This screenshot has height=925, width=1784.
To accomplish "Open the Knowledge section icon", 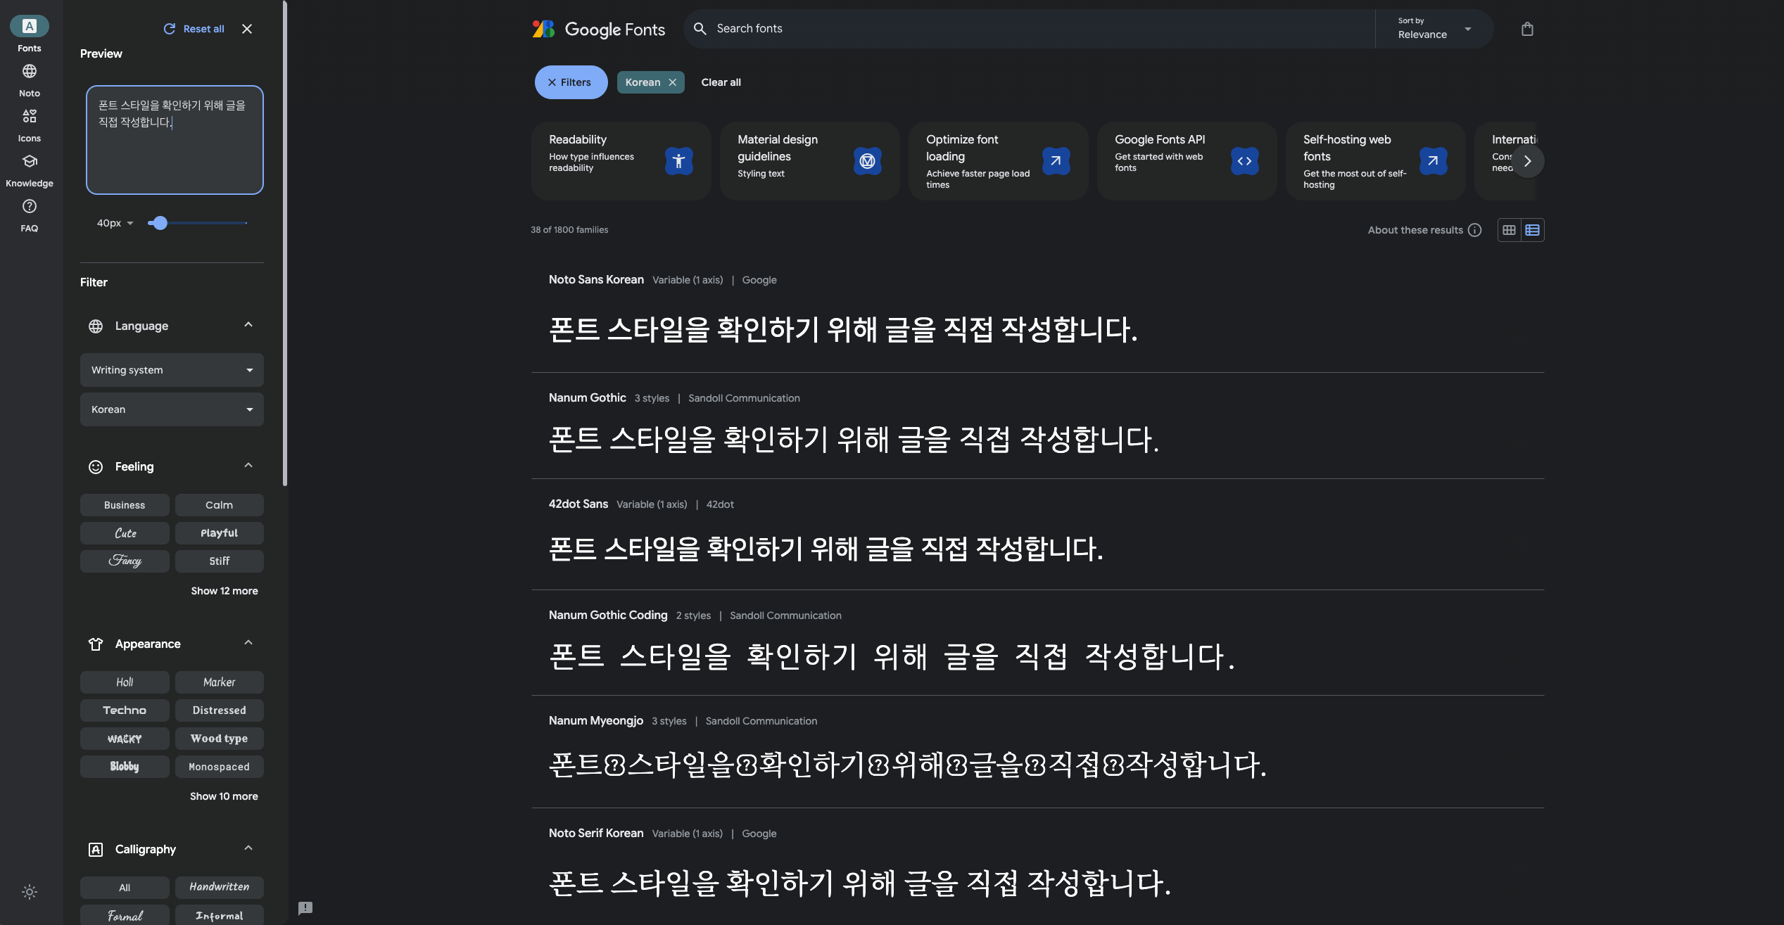I will pos(29,161).
